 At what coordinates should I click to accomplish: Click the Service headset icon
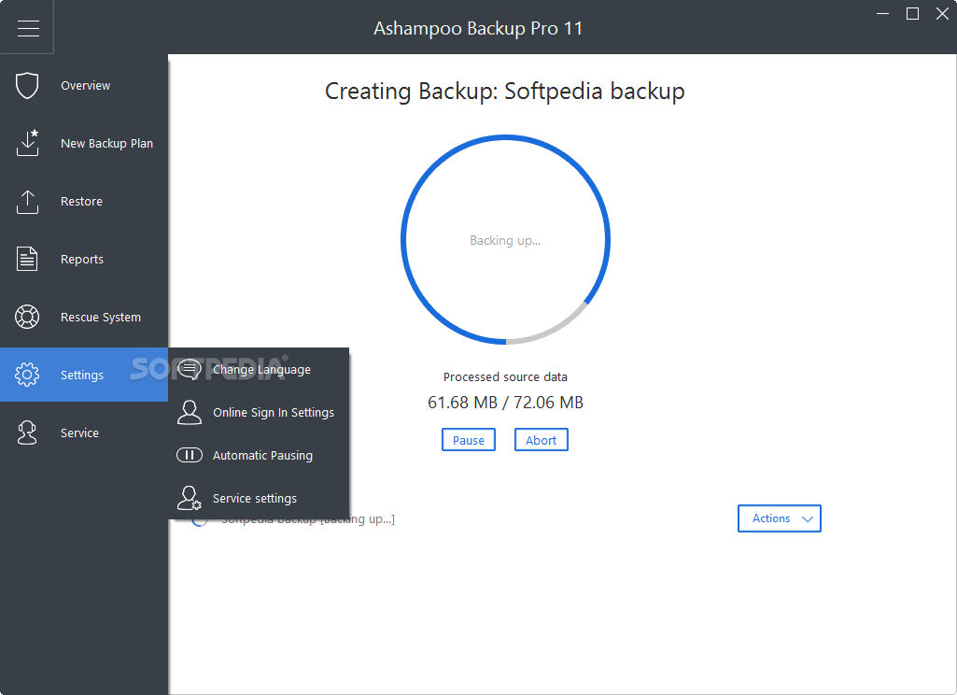(x=27, y=433)
